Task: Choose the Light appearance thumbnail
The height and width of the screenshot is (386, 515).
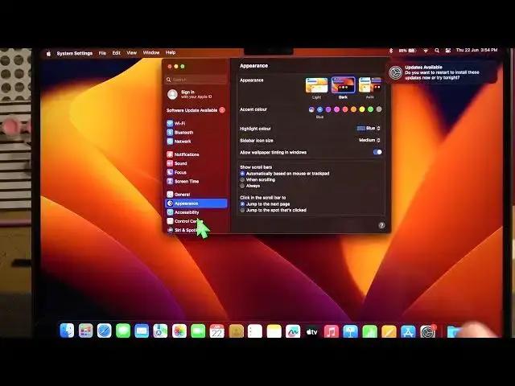Action: [316, 85]
